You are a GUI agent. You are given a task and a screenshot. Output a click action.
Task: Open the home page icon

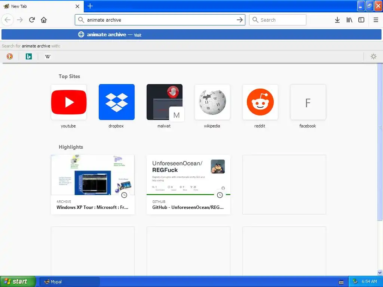pos(44,20)
